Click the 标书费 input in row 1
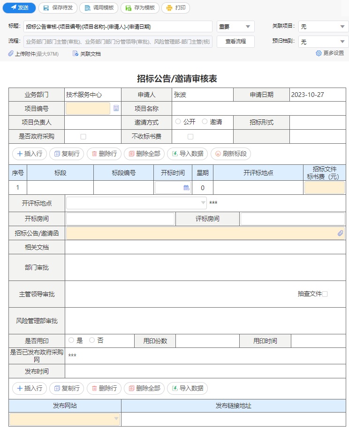Viewport: 349px width, 428px height. (325, 187)
